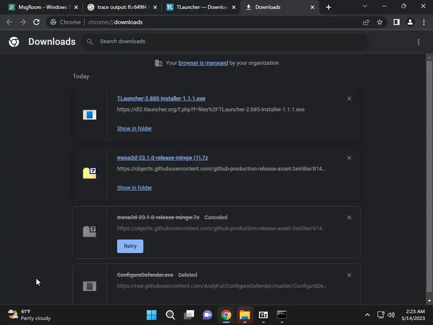Click the scrollbar down arrow
This screenshot has width=433, height=325.
coord(429,301)
